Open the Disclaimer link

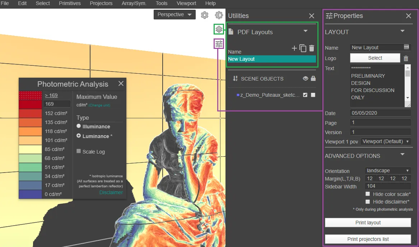pyautogui.click(x=111, y=192)
